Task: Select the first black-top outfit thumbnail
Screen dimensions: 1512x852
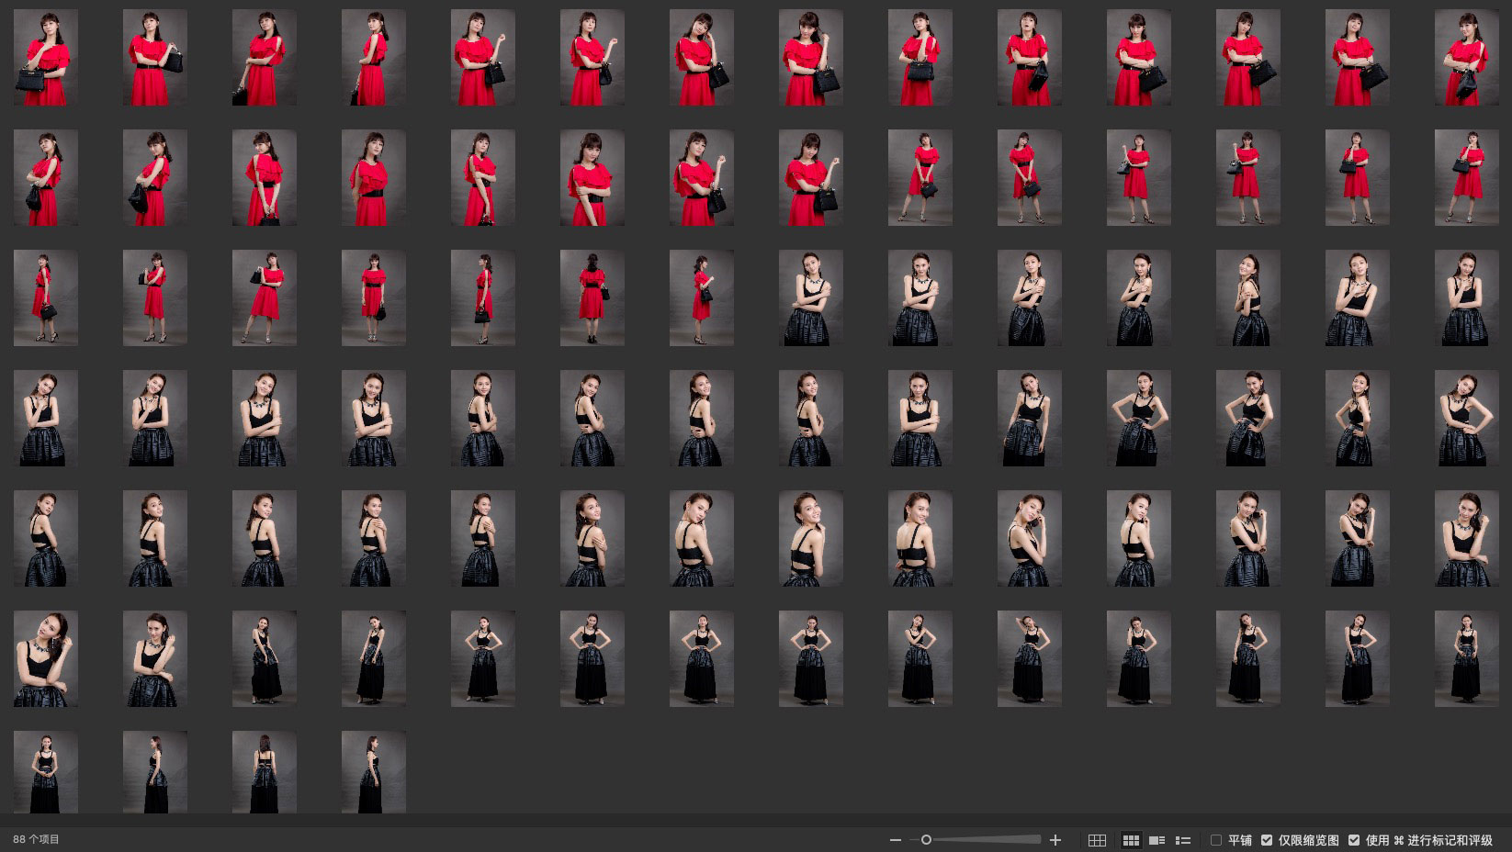Action: click(811, 298)
